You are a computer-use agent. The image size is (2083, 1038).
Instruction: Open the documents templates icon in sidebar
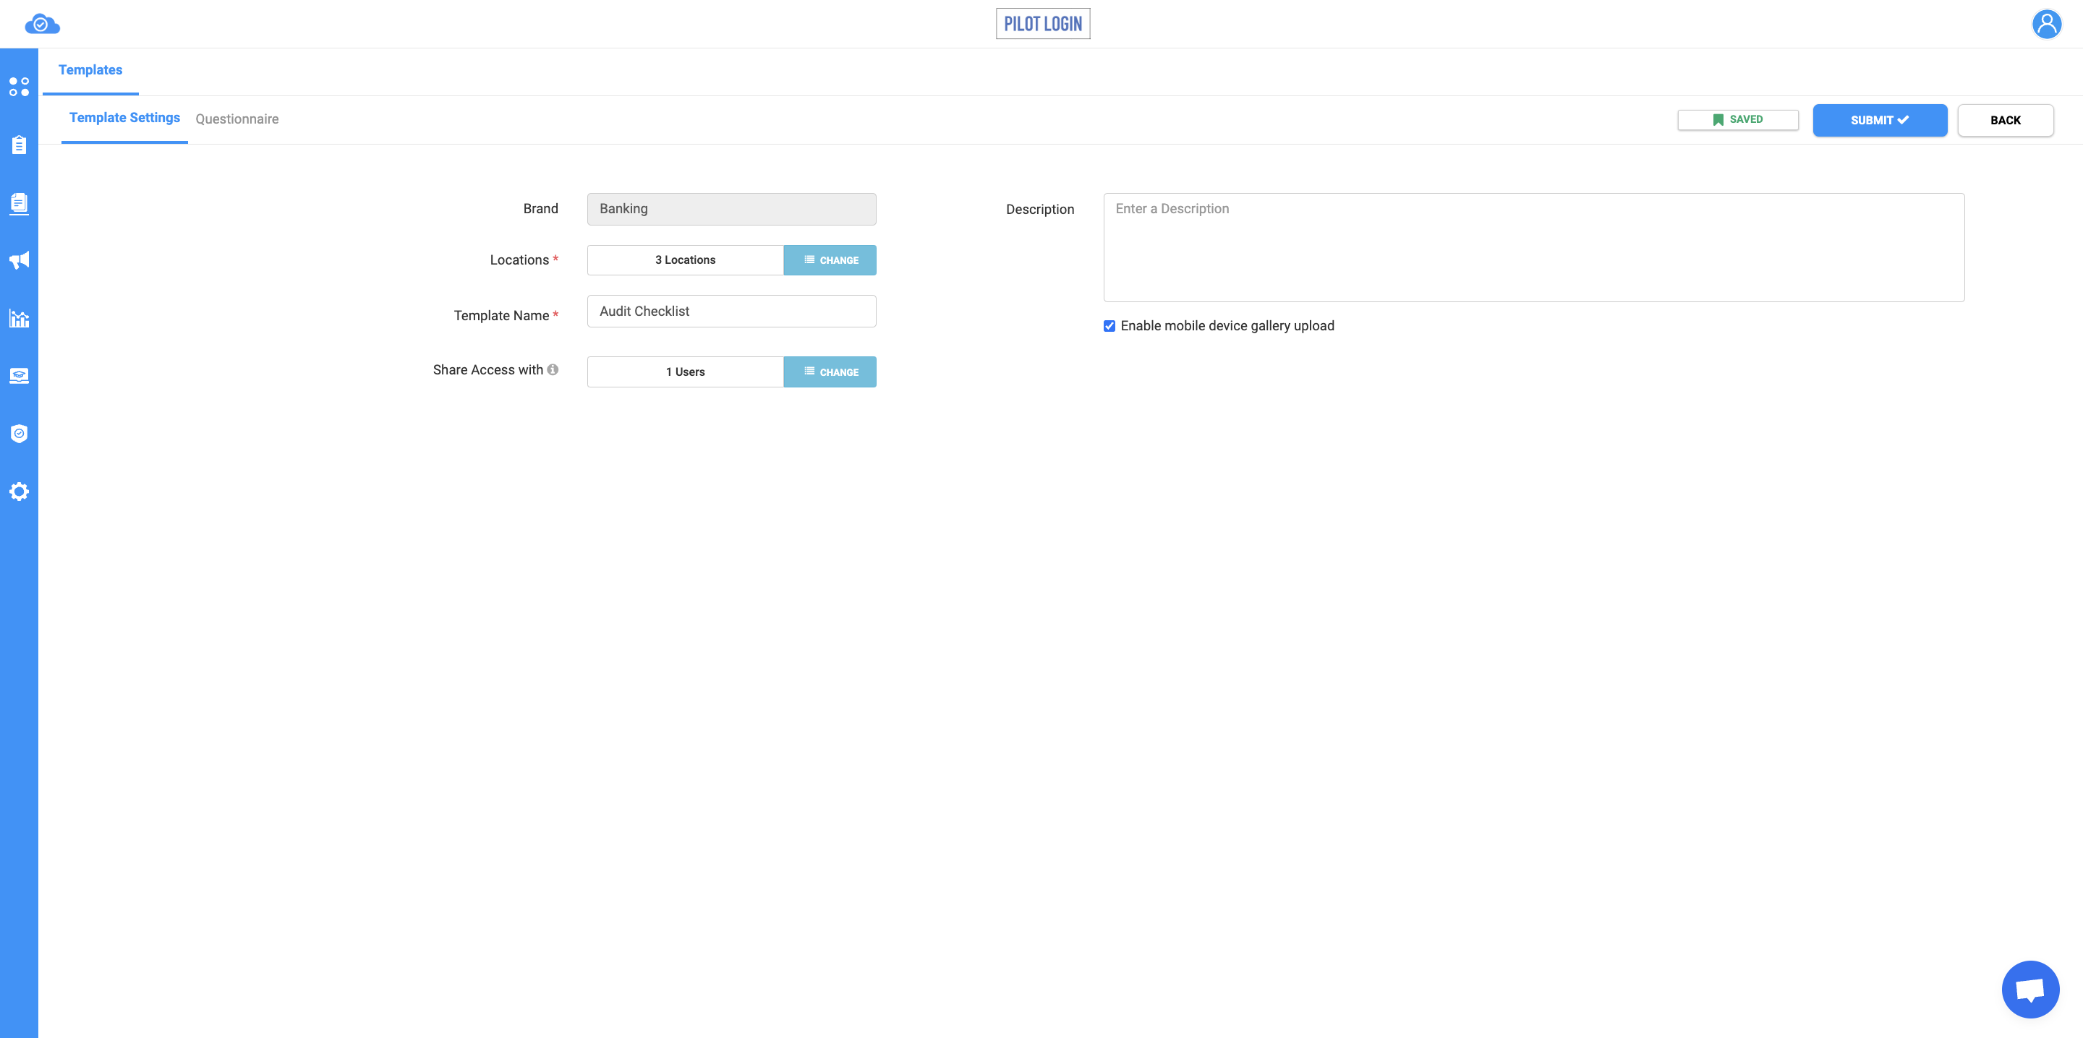click(19, 203)
